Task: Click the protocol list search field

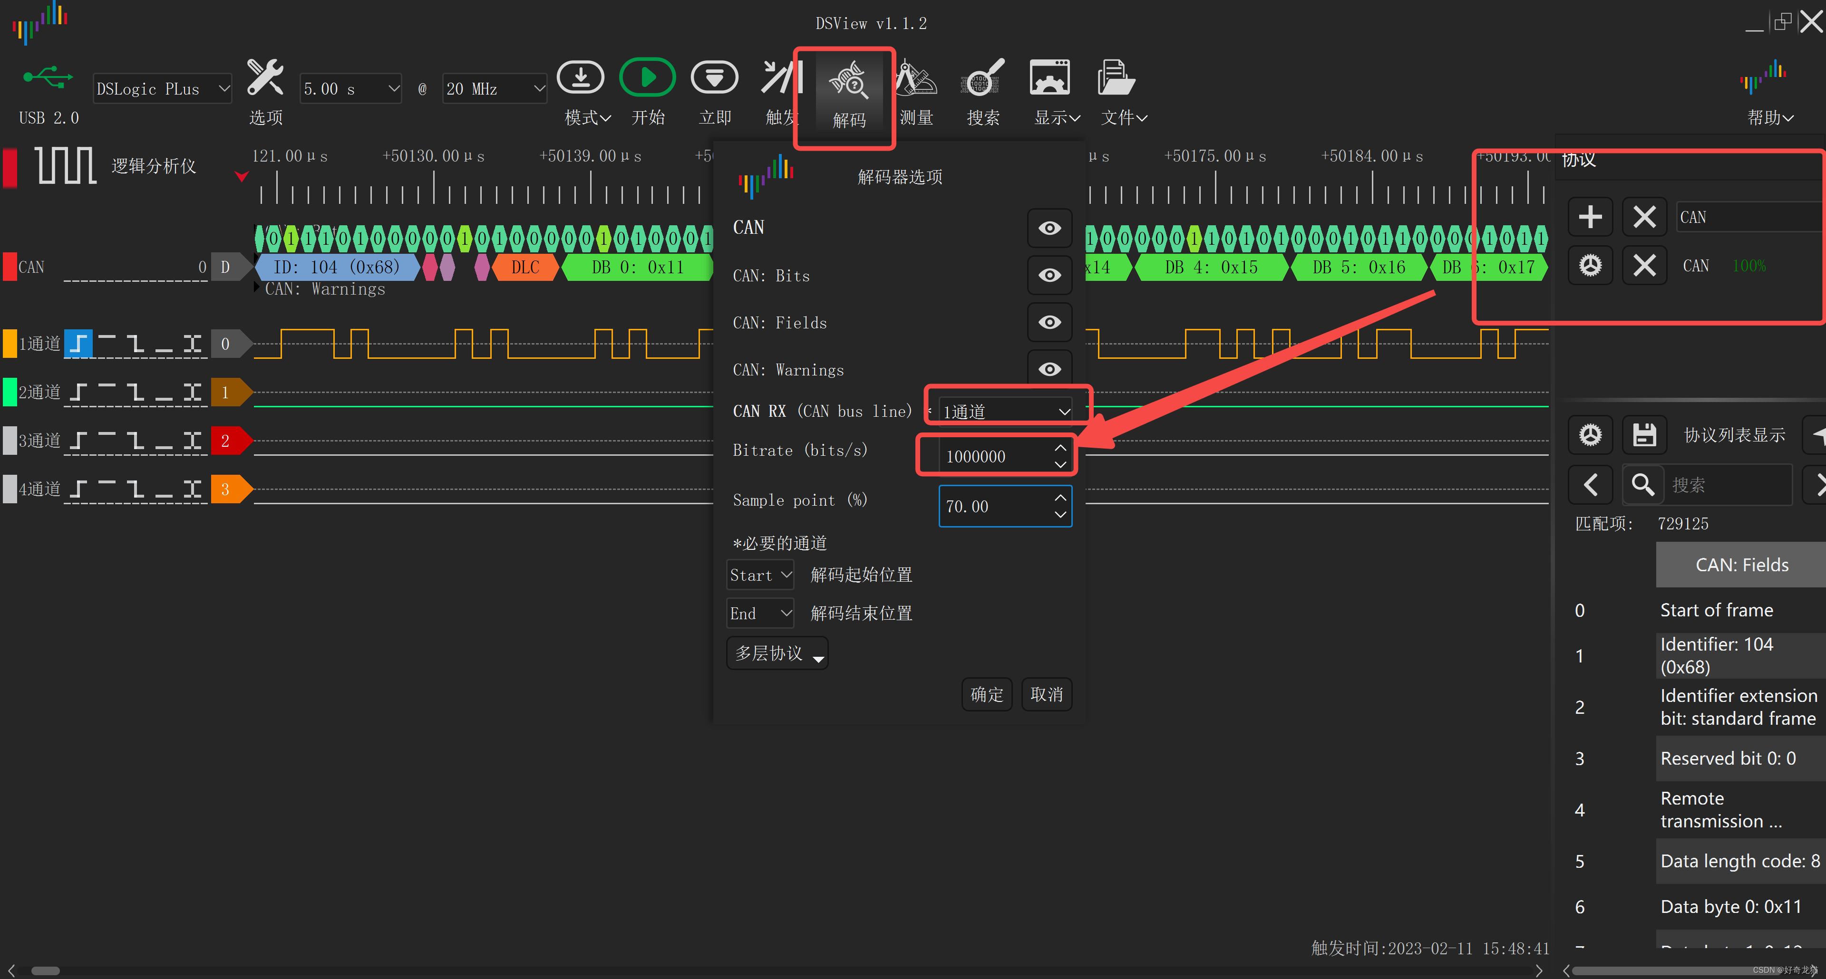Action: pos(1729,485)
